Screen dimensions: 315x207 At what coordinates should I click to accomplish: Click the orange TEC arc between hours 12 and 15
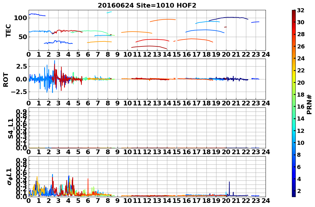point(163,20)
